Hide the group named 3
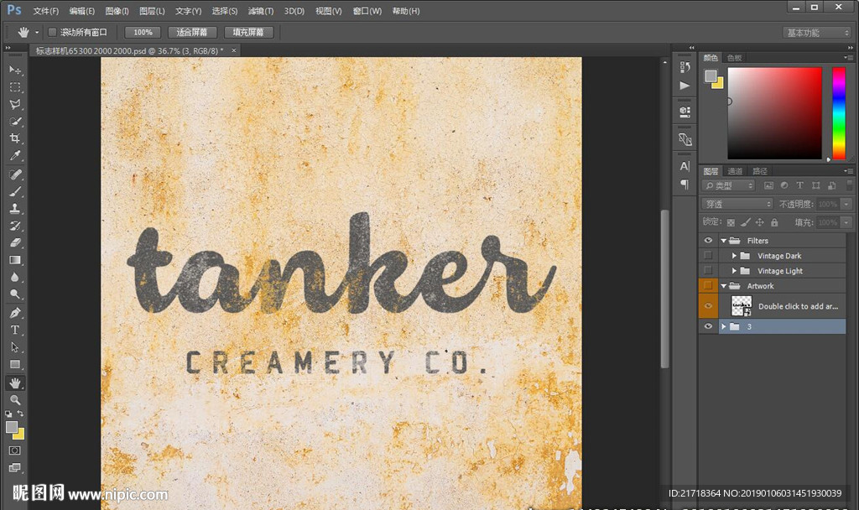Screen dimensions: 859x510 click(x=708, y=326)
